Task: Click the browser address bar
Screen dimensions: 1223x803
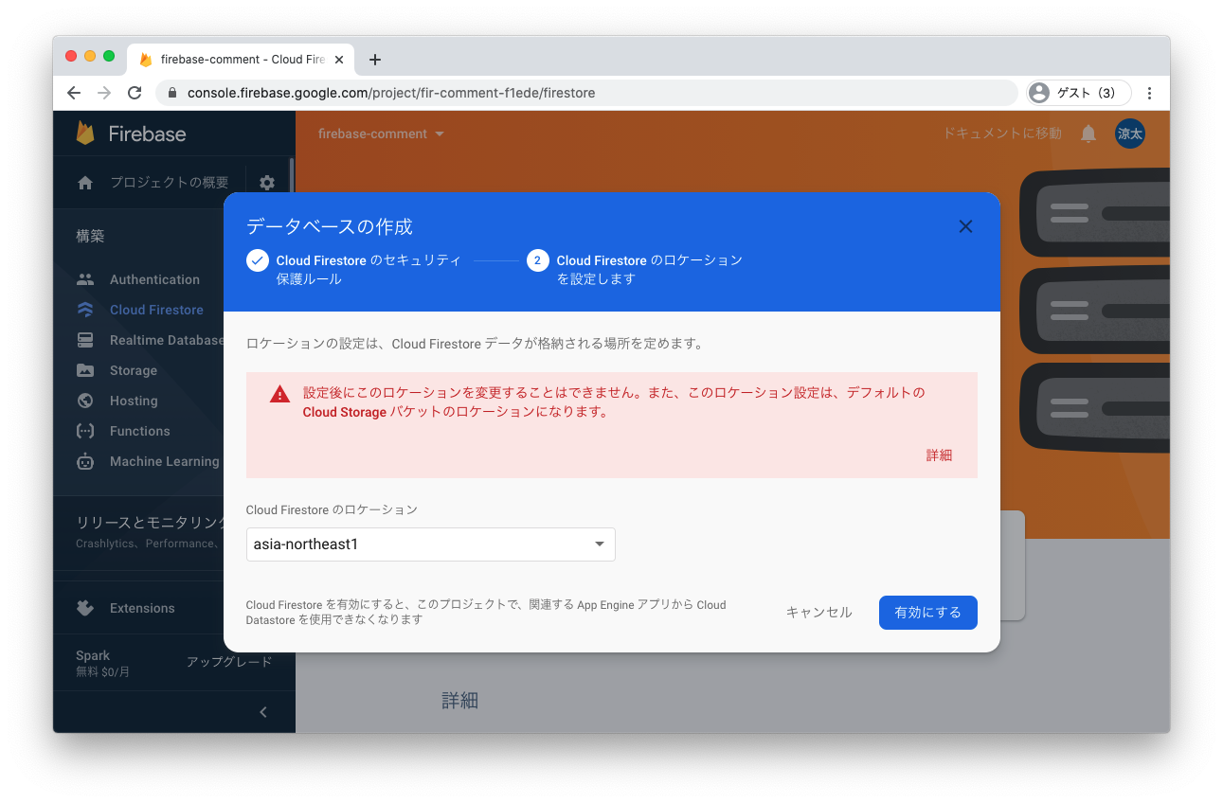Action: click(x=587, y=93)
